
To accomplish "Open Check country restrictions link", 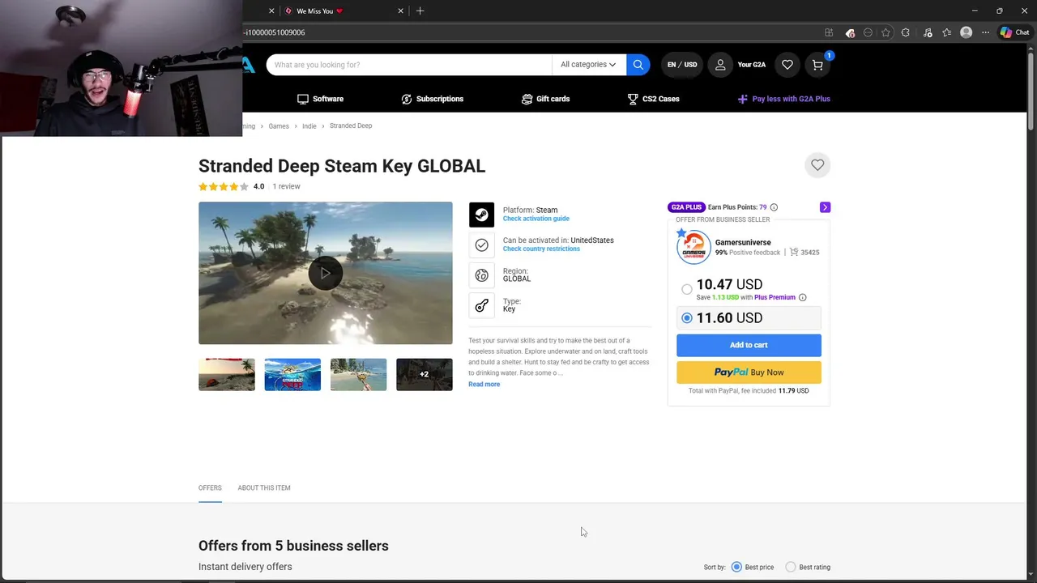I will (x=541, y=249).
